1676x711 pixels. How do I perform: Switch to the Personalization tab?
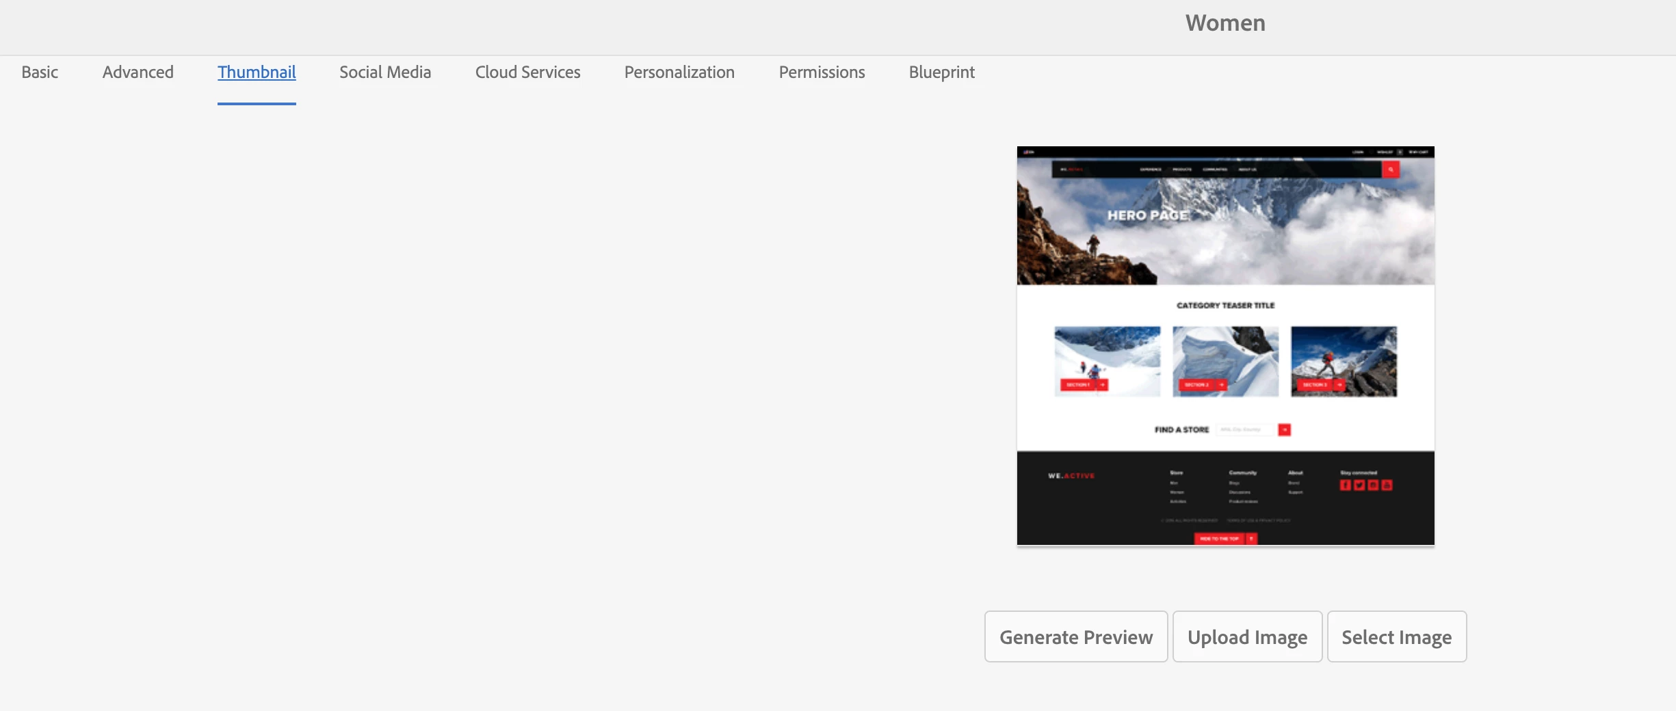679,72
